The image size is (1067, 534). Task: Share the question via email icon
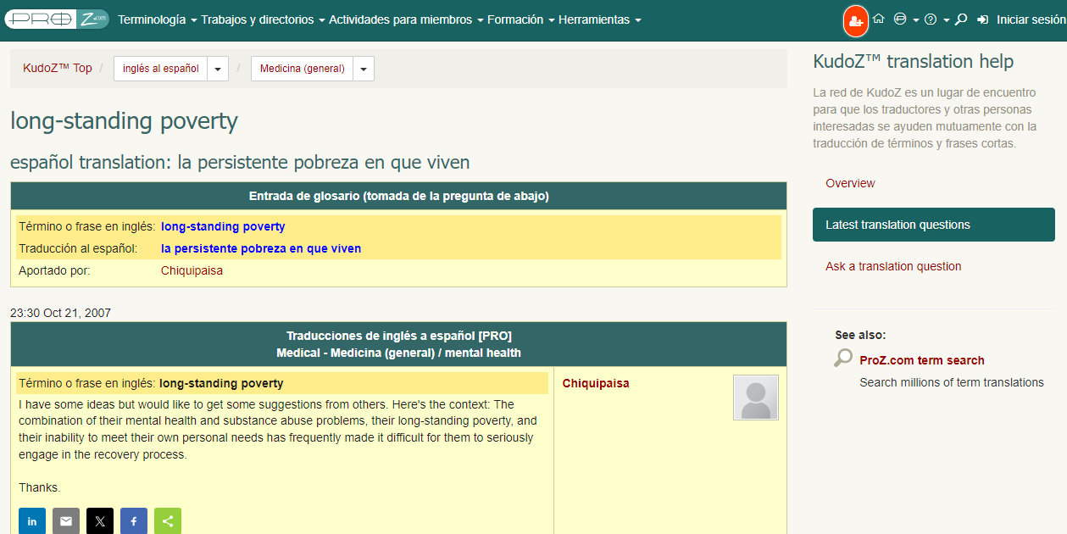tap(66, 521)
